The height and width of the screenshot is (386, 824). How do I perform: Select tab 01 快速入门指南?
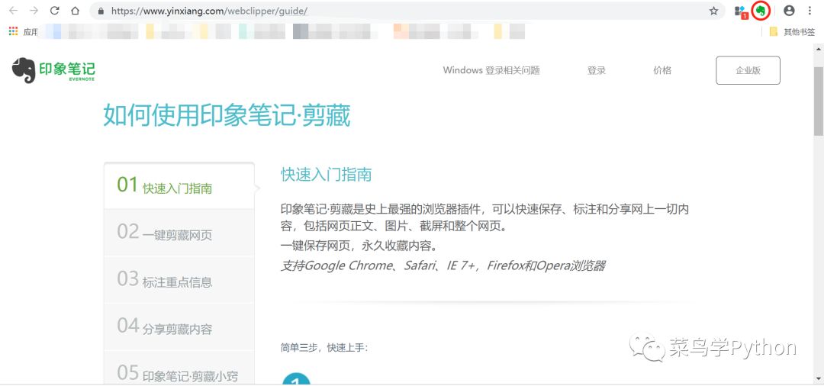179,186
